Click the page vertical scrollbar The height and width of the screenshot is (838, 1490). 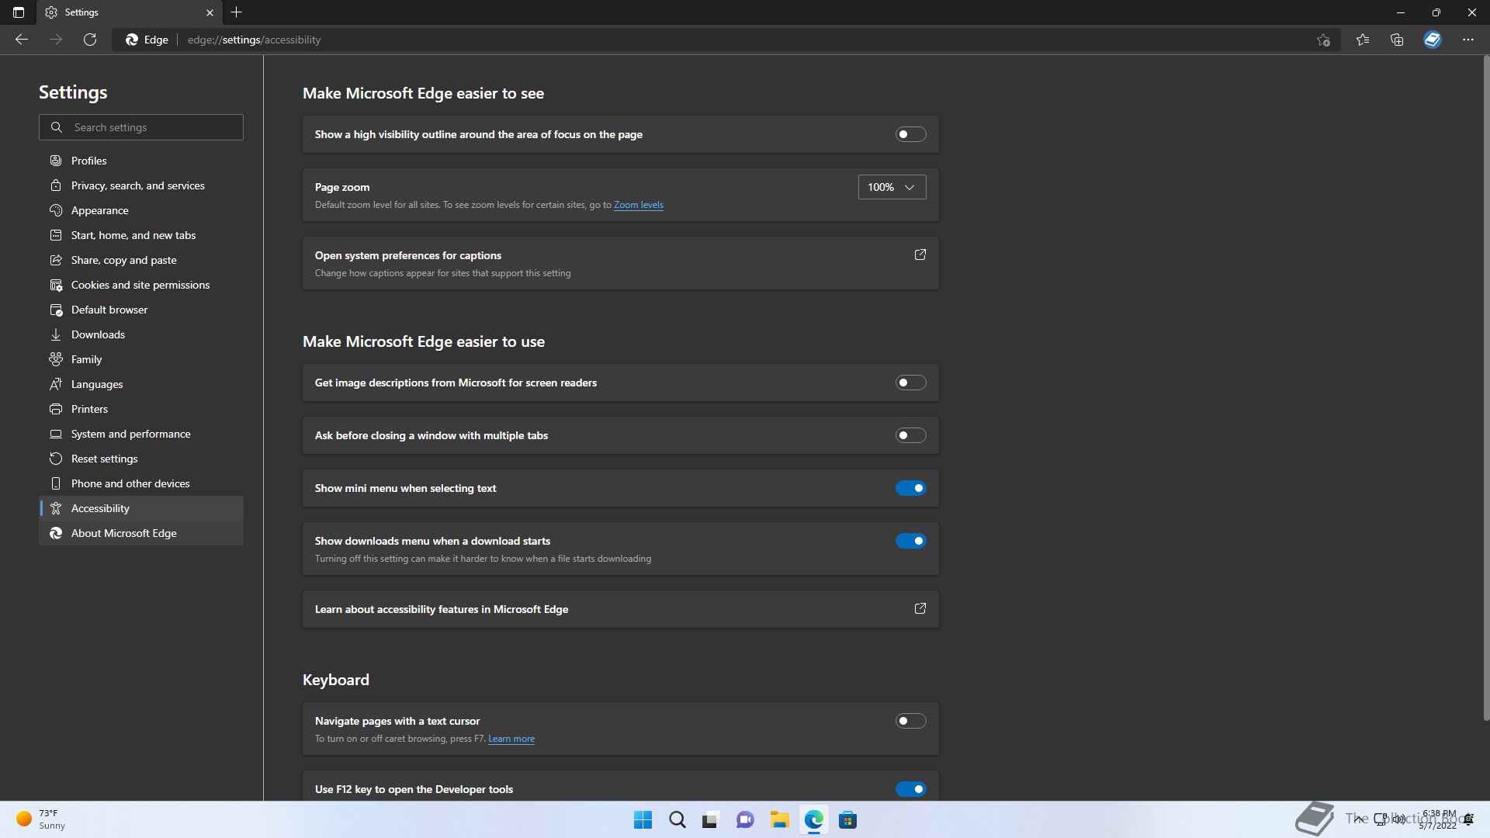pyautogui.click(x=1486, y=388)
